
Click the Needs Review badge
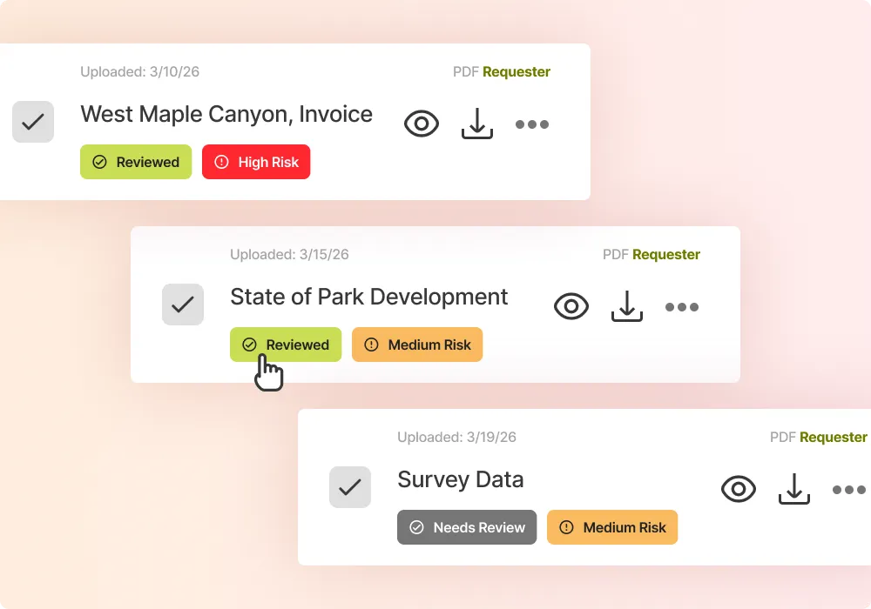tap(467, 527)
